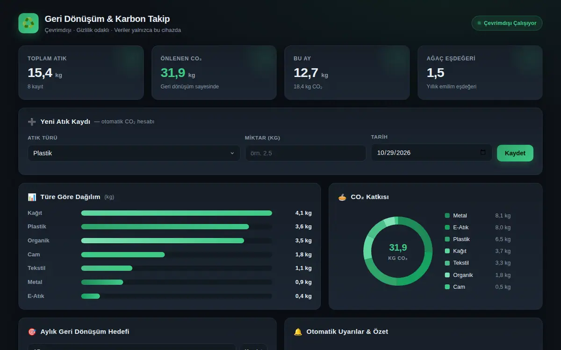Viewport: 561px width, 350px height.
Task: Click the Organik distribution bar
Action: (x=163, y=241)
